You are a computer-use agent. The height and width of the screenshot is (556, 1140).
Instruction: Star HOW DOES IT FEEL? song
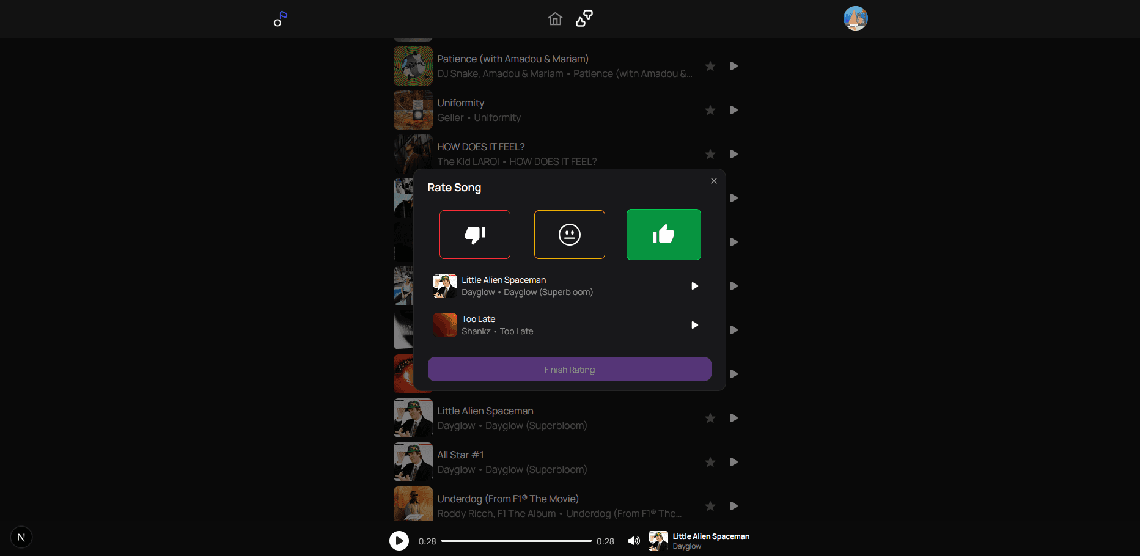point(710,154)
